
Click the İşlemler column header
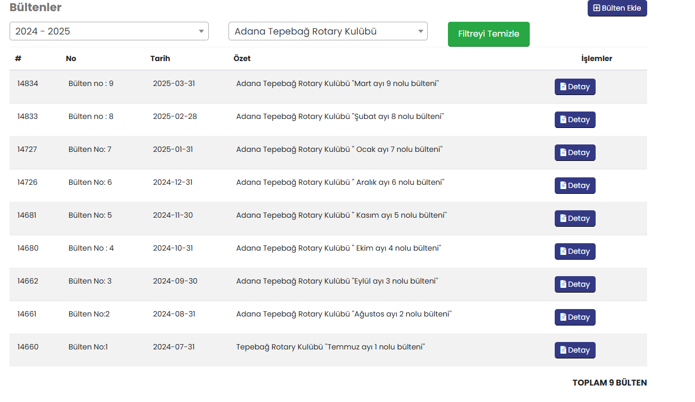click(597, 58)
